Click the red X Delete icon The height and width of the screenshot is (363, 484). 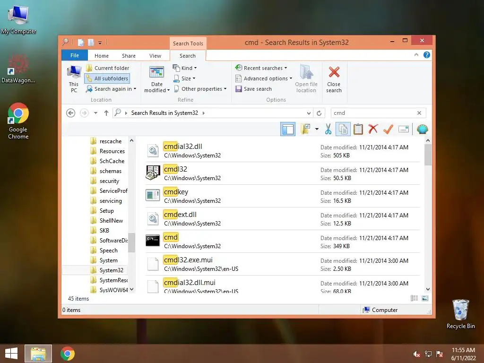(373, 129)
